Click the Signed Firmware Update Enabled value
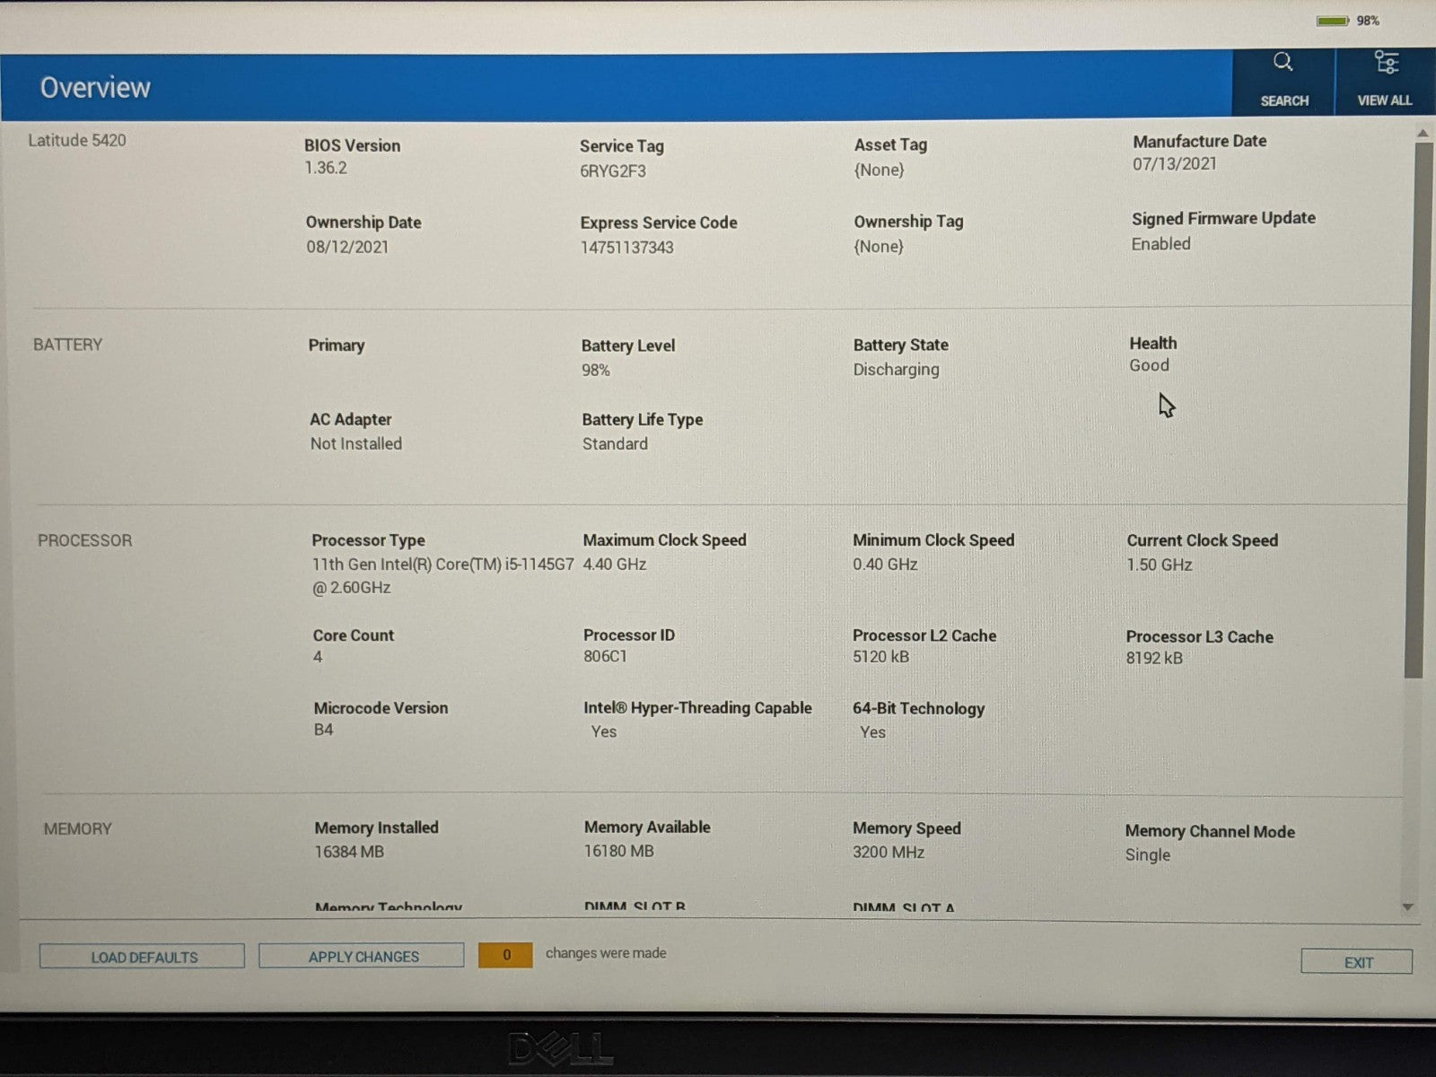 coord(1160,244)
